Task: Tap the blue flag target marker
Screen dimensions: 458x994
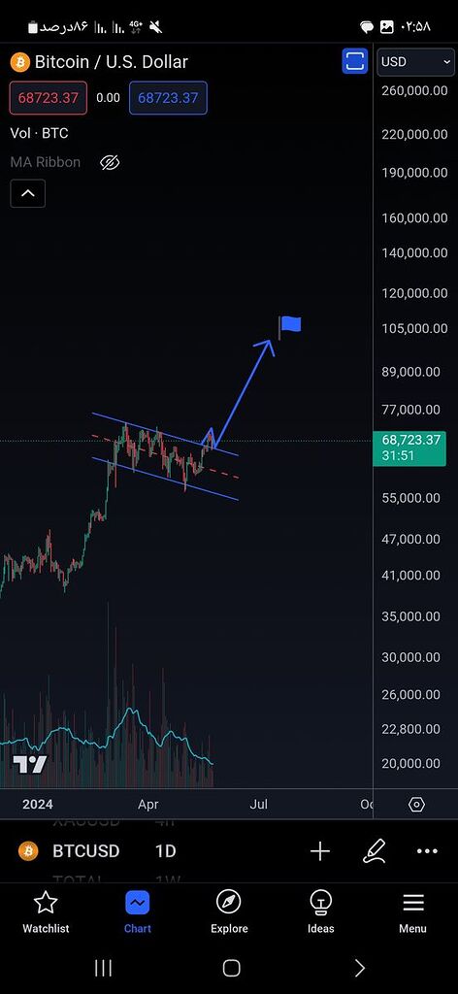Action: pyautogui.click(x=290, y=325)
